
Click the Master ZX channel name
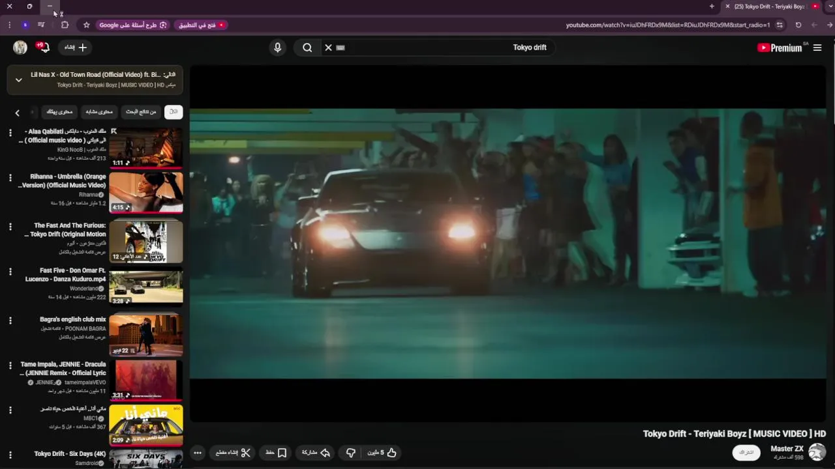coord(787,449)
